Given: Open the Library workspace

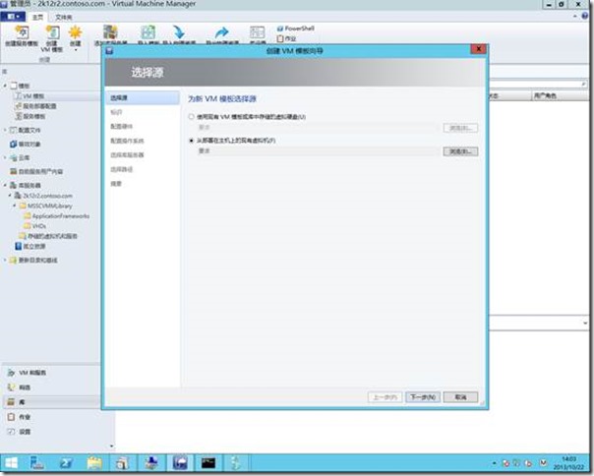Looking at the screenshot, I should point(51,401).
